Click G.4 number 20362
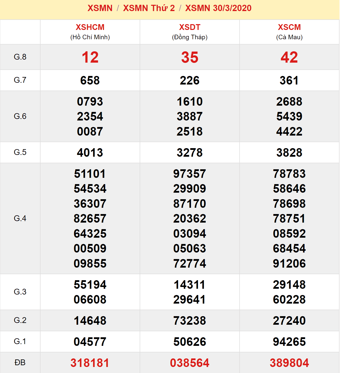This screenshot has height=373, width=340. (x=190, y=219)
